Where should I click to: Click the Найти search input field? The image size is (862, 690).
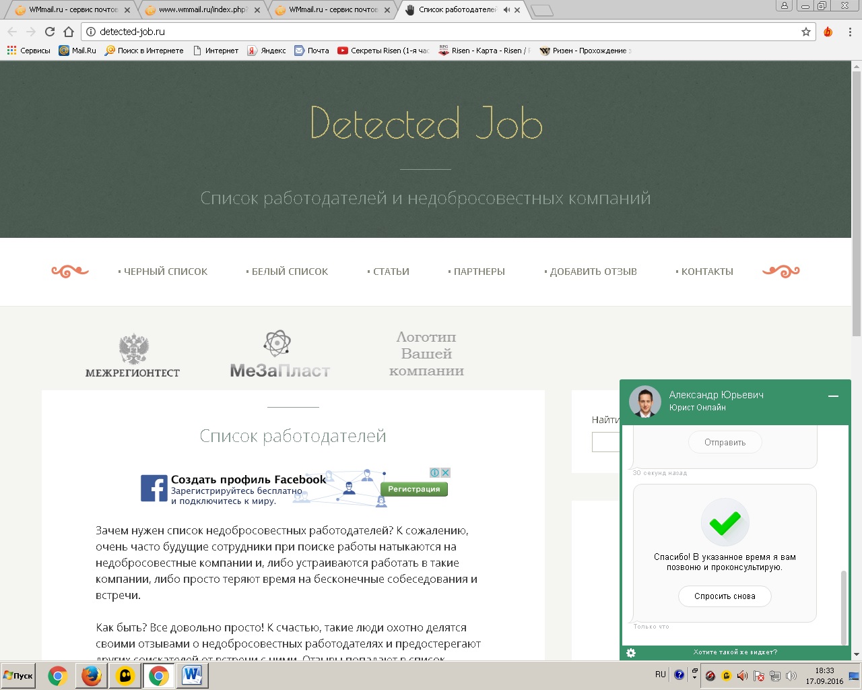(x=606, y=441)
